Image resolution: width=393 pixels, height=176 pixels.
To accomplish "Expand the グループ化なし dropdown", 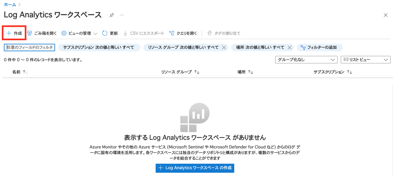I will [x=306, y=60].
